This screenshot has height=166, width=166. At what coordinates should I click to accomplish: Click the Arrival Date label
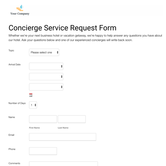click(x=14, y=64)
